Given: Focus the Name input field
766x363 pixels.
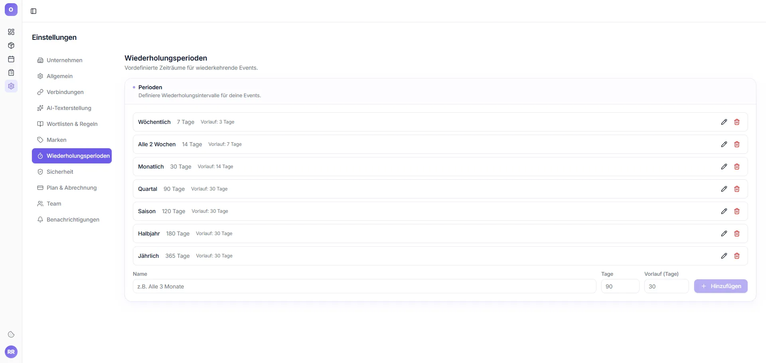Looking at the screenshot, I should tap(364, 286).
